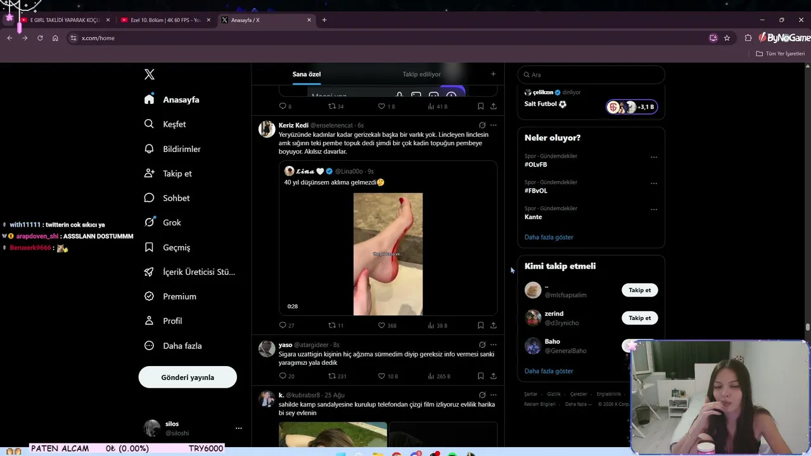Open Geçmiş bookmarks page
The width and height of the screenshot is (811, 456).
pyautogui.click(x=167, y=248)
